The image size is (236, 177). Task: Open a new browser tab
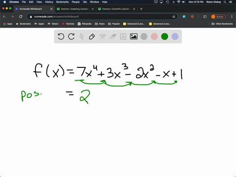pos(141,9)
